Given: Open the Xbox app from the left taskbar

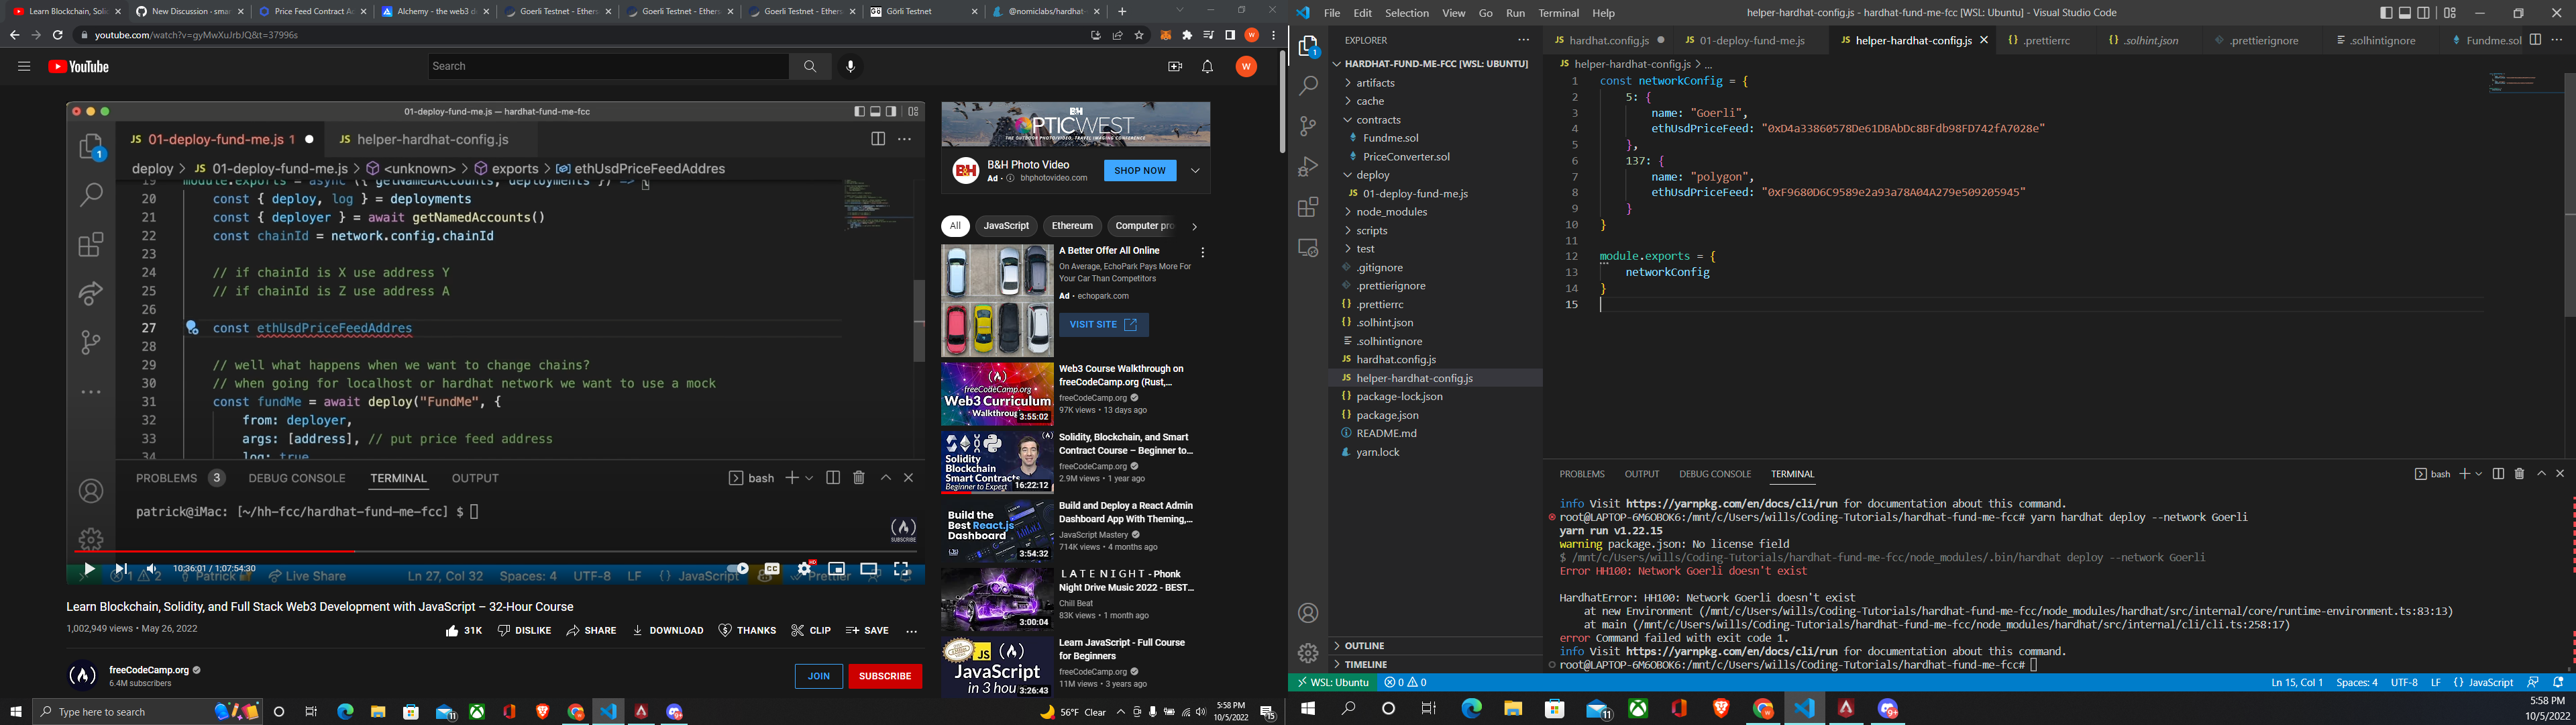Looking at the screenshot, I should 477,712.
